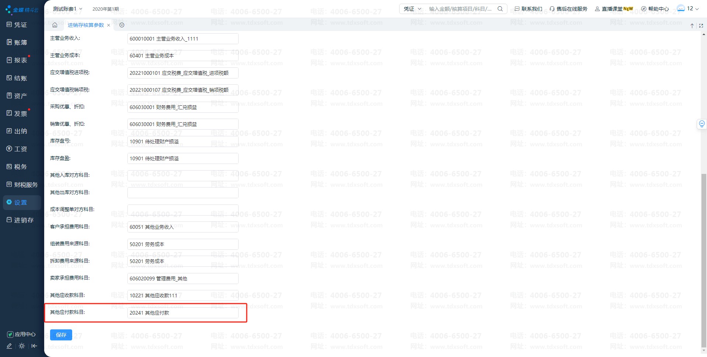Click the 其他入库对方科目 input field
This screenshot has height=357, width=707.
[x=183, y=176]
